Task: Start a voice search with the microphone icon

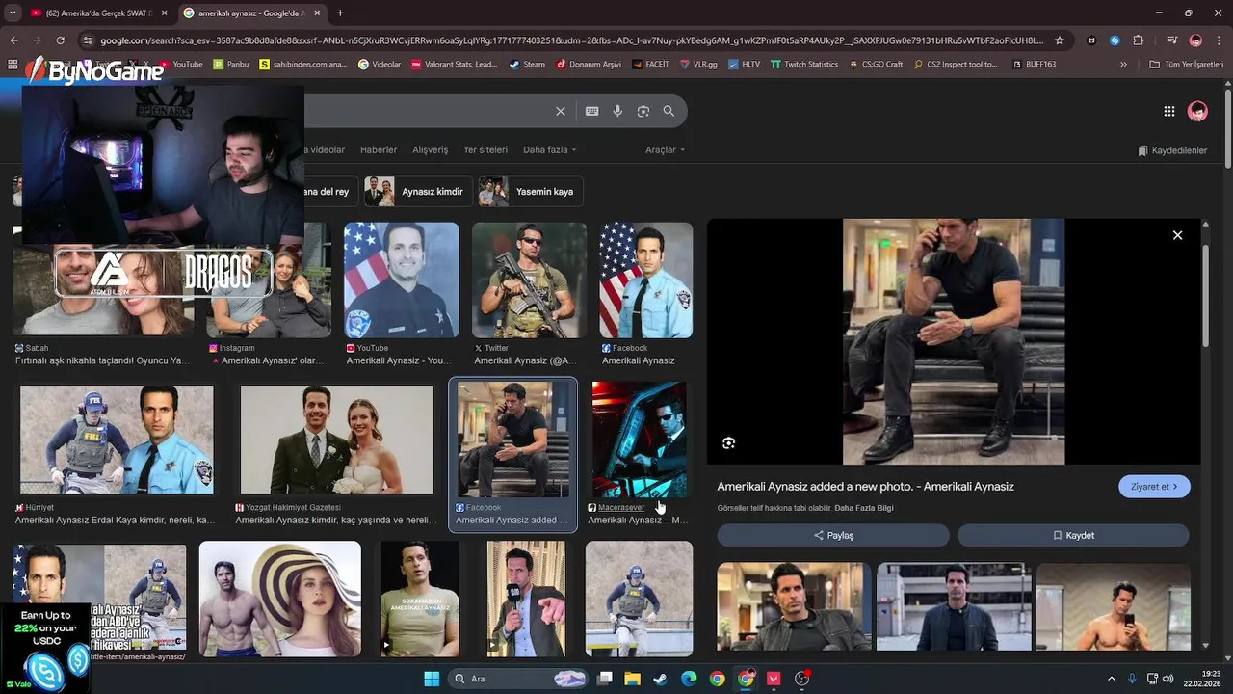Action: coord(617,111)
